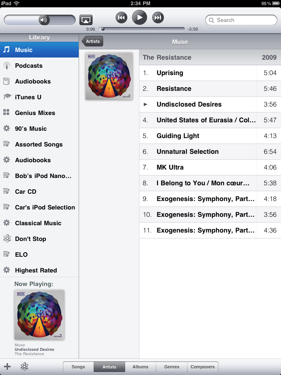Play I Belong to You track

click(210, 183)
